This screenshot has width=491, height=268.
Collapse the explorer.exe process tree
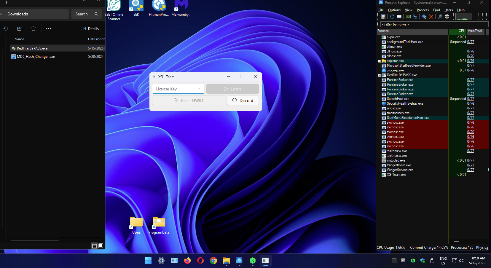click(379, 61)
